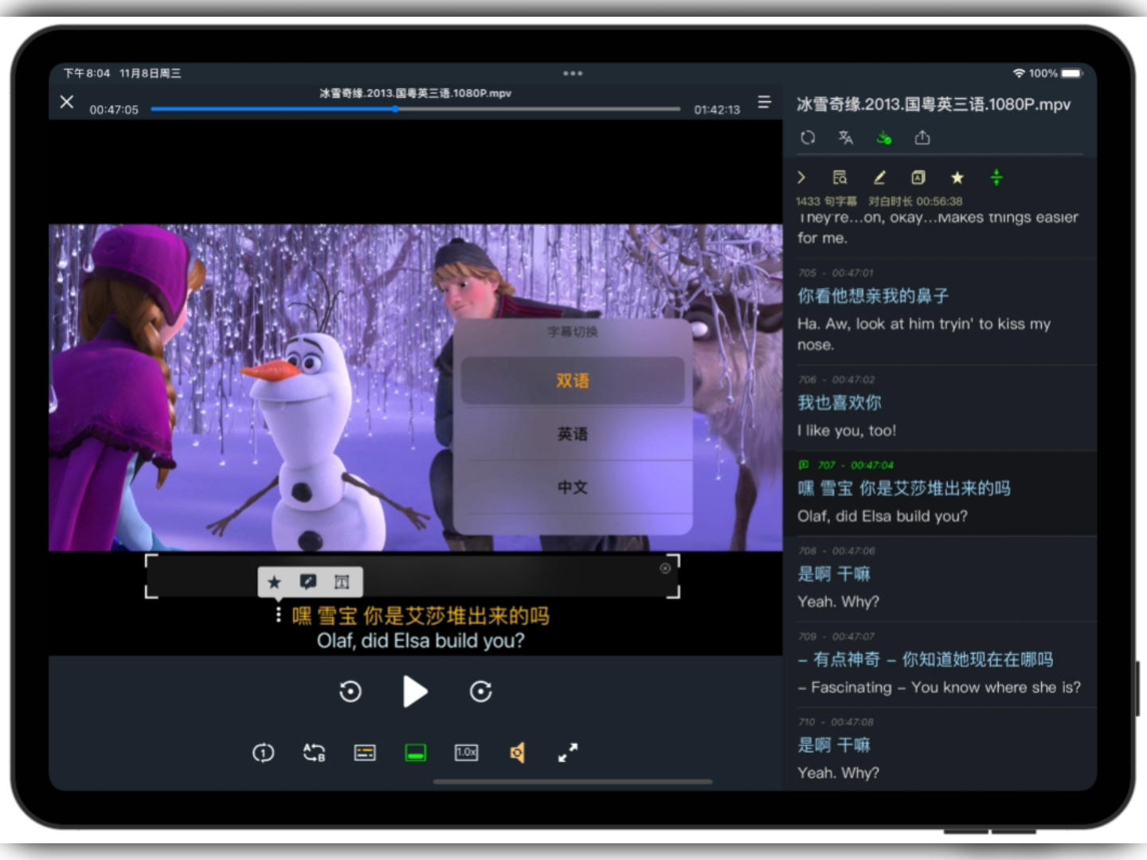Image resolution: width=1147 pixels, height=860 pixels.
Task: Click highlighted line 嘿 雪宝 你是艾莎堆出来的吗
Action: [904, 488]
